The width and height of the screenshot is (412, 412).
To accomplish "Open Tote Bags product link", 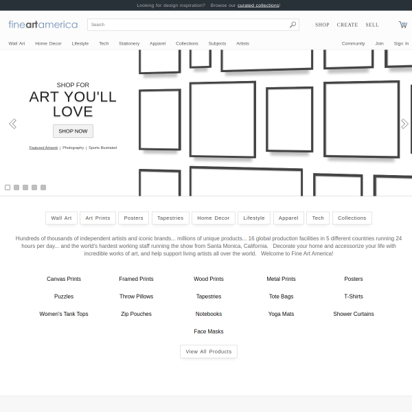I will pos(281,297).
